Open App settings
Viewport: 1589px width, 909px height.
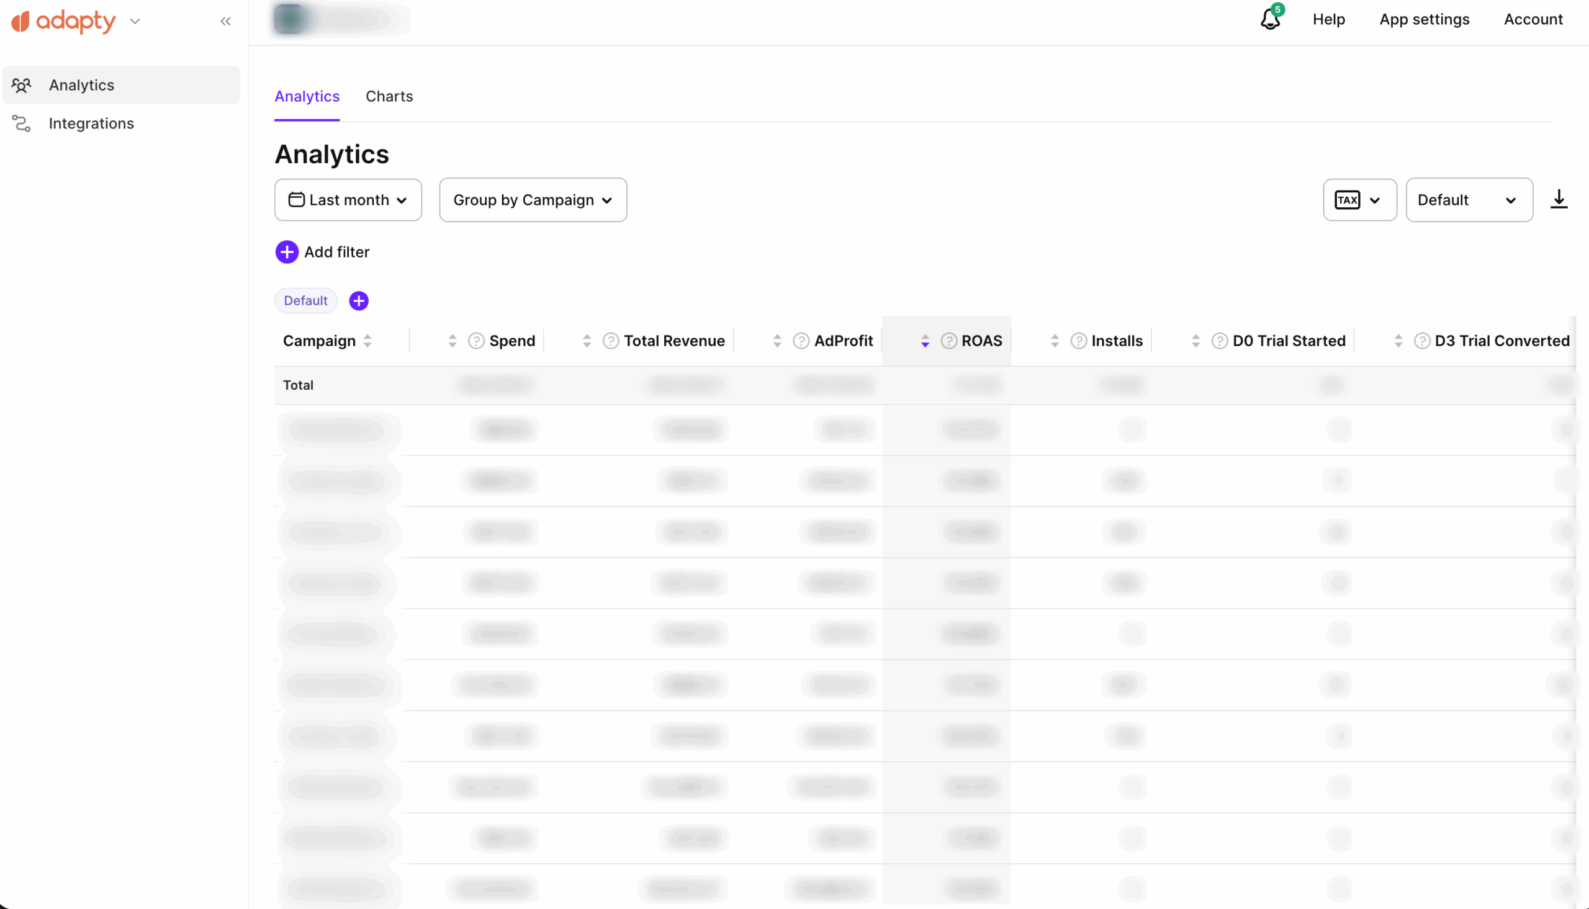point(1424,19)
